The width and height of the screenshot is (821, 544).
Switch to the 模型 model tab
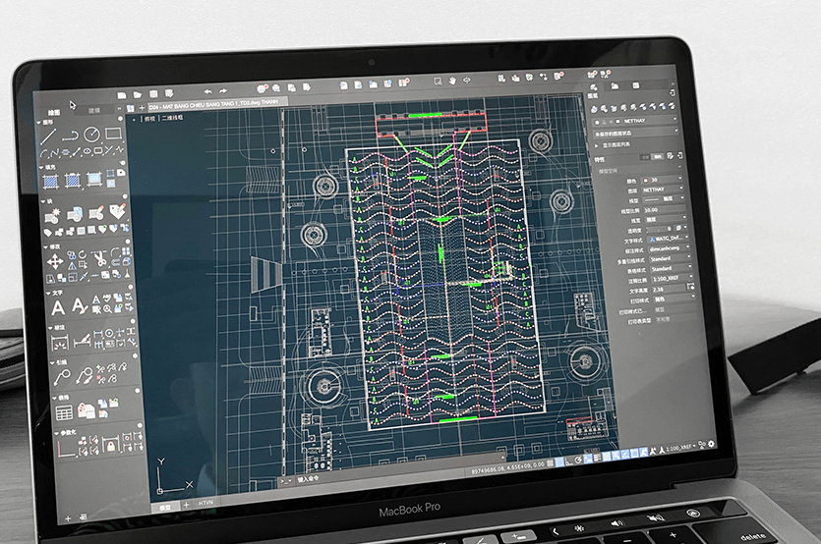(x=165, y=507)
